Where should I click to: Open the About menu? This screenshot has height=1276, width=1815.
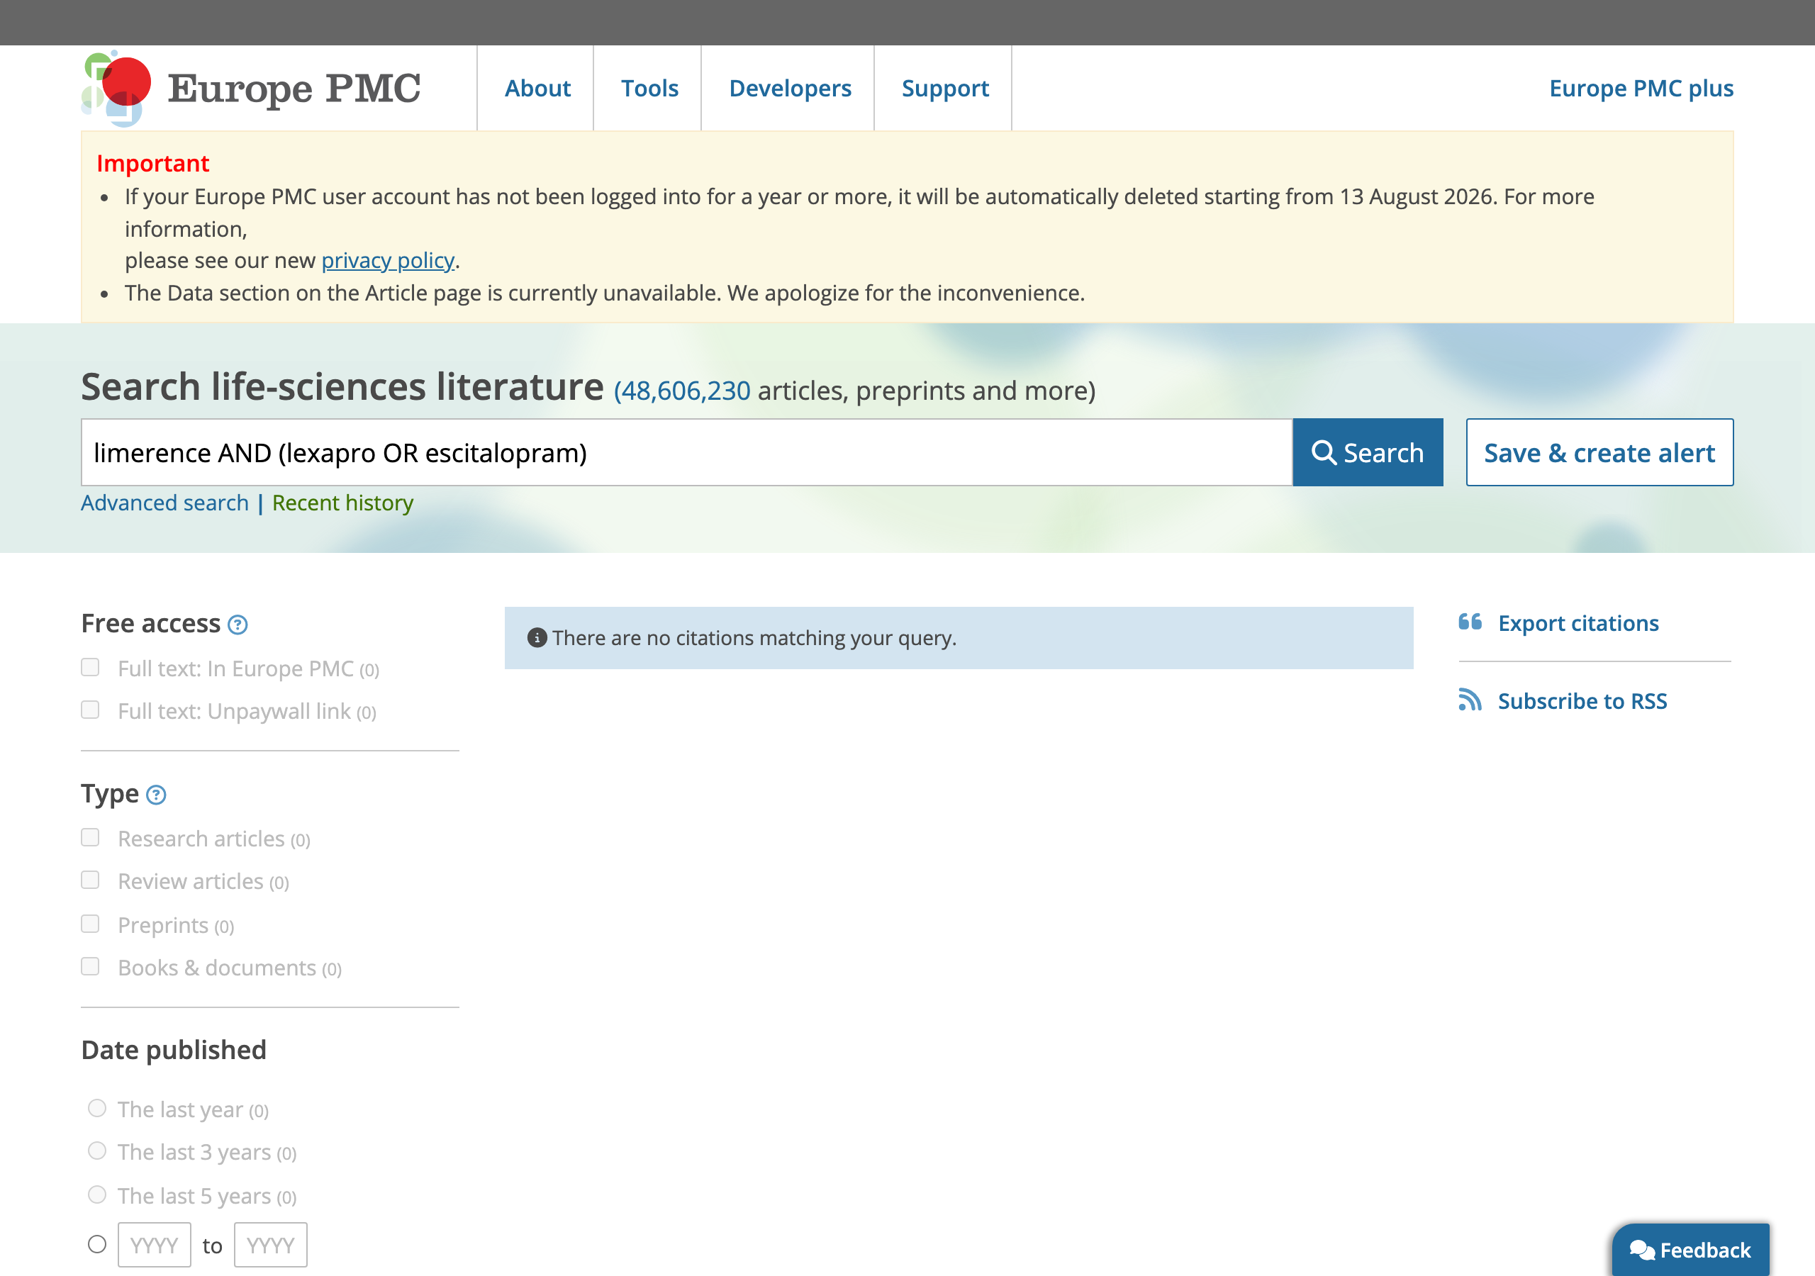(537, 88)
